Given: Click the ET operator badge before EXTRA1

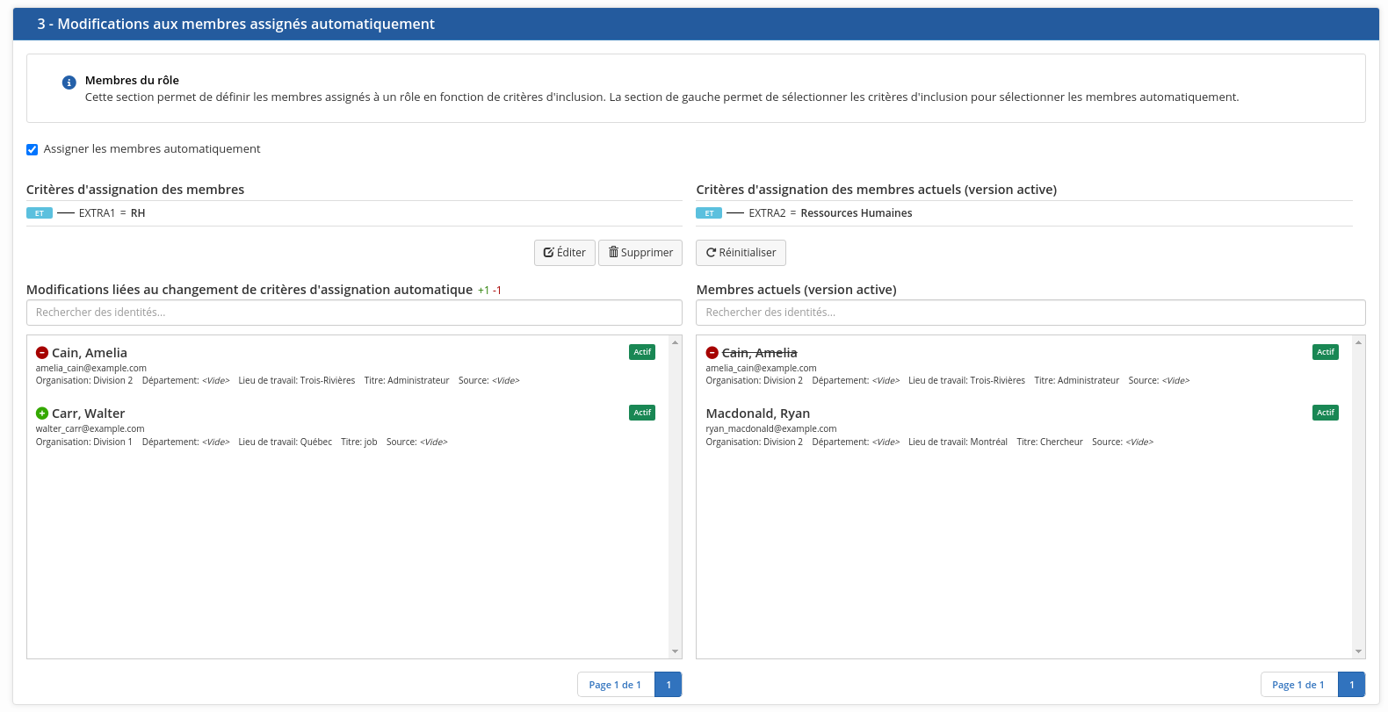Looking at the screenshot, I should click(x=40, y=213).
